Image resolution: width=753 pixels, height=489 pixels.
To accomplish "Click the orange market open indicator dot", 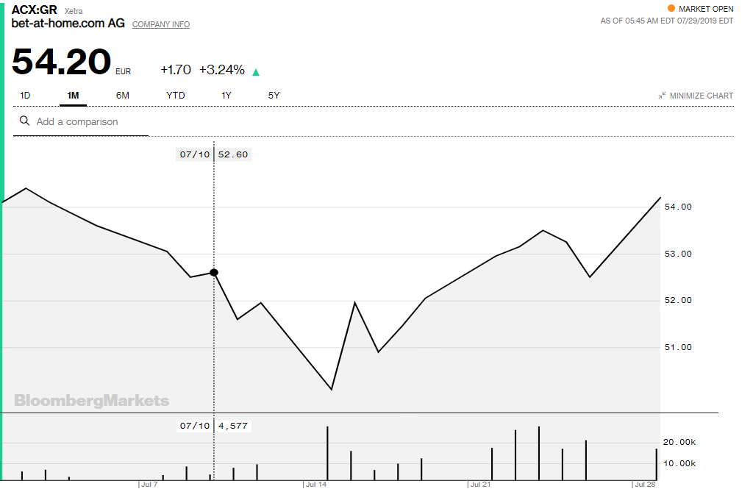I will point(671,9).
